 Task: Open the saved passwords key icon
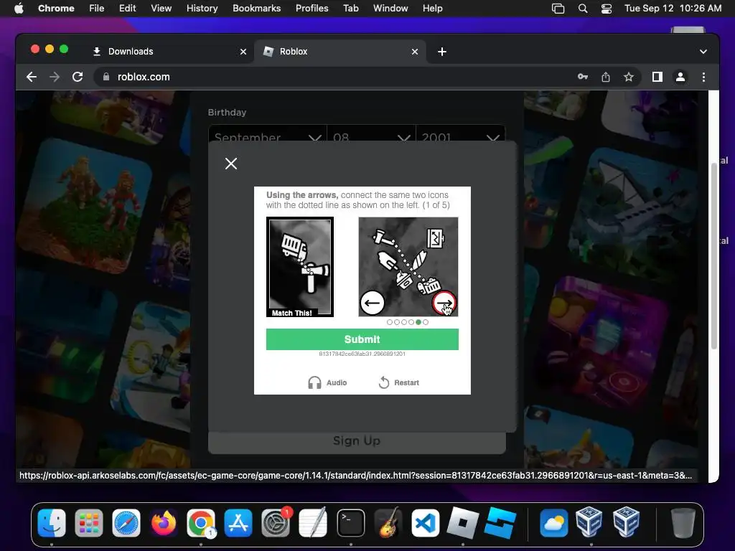[x=583, y=77]
